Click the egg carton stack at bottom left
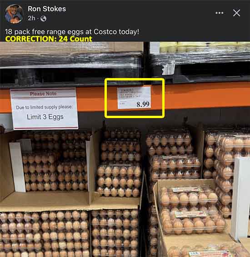Screen dimensions: 250x257 pos(44,233)
